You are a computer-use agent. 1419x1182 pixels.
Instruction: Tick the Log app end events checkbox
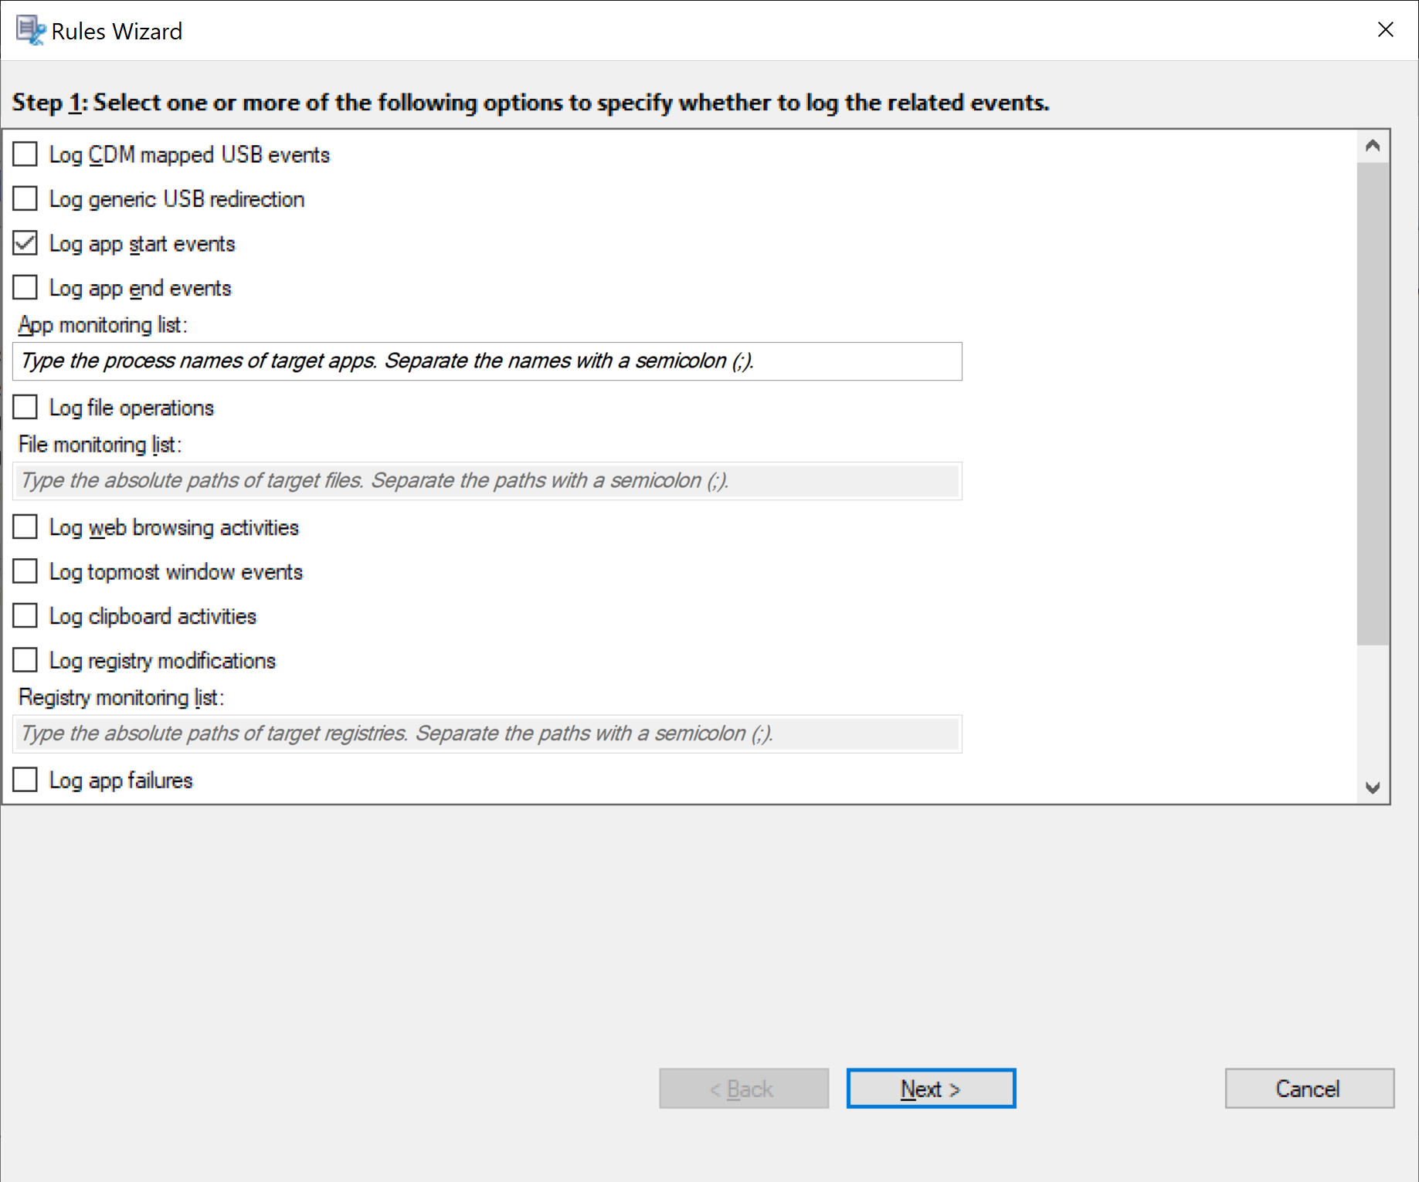point(25,288)
